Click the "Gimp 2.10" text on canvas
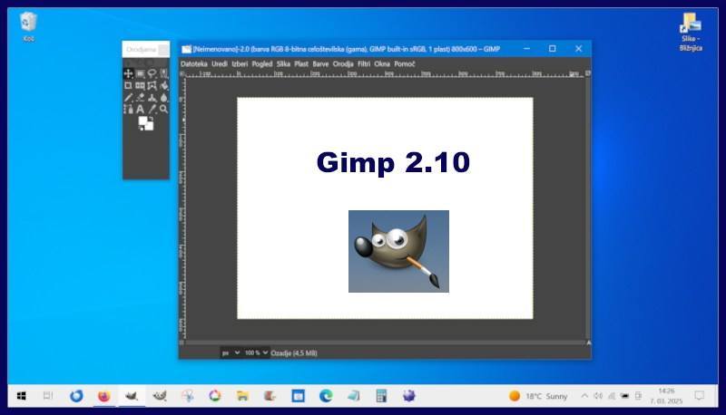The image size is (726, 415). pos(393,162)
